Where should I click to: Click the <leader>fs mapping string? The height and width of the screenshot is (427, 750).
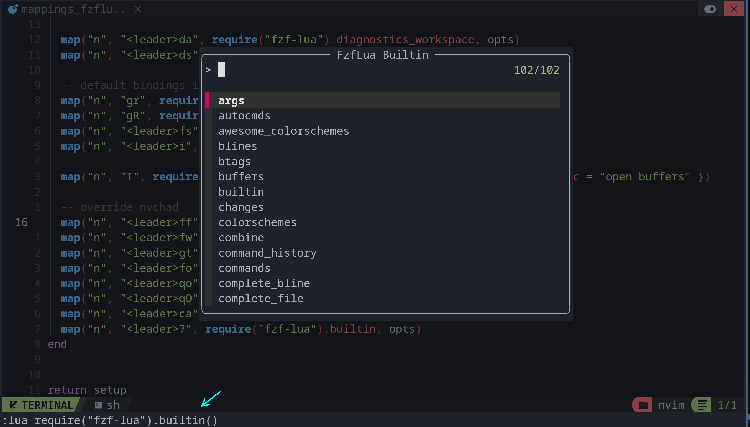click(159, 131)
